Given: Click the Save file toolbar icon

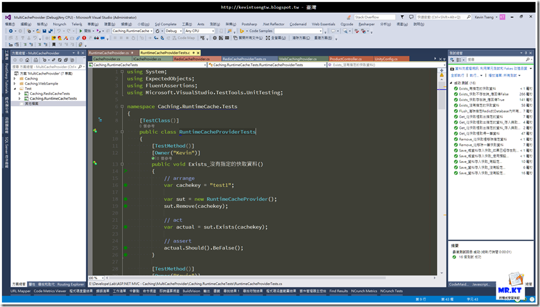Looking at the screenshot, I should click(x=44, y=31).
